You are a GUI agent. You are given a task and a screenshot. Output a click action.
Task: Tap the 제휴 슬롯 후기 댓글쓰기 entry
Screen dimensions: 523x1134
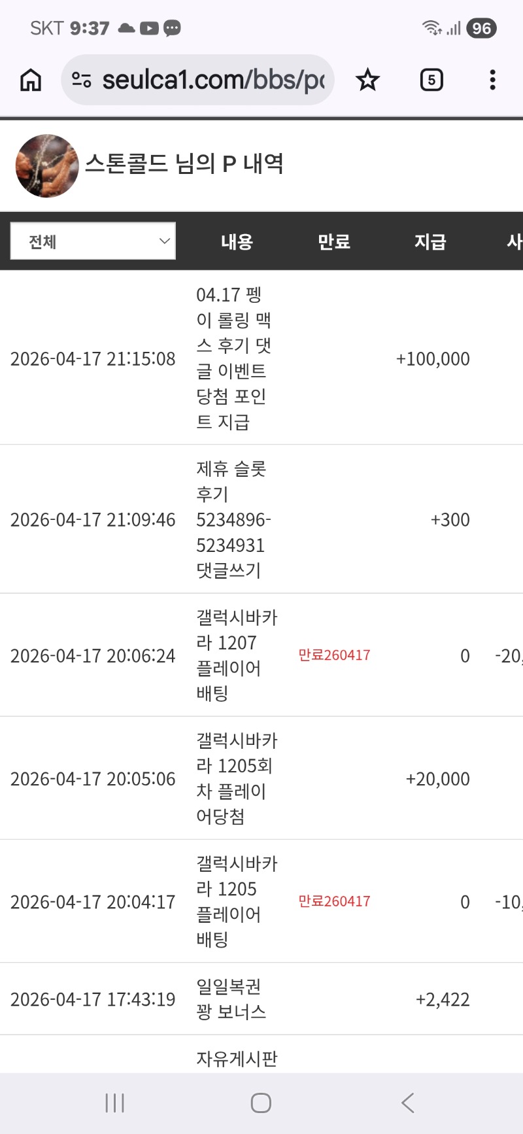pos(233,519)
